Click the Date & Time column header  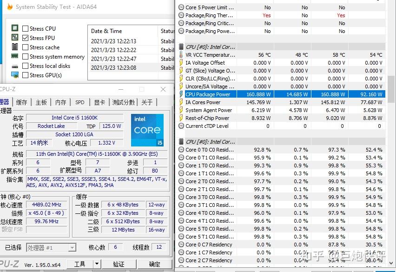(123, 31)
